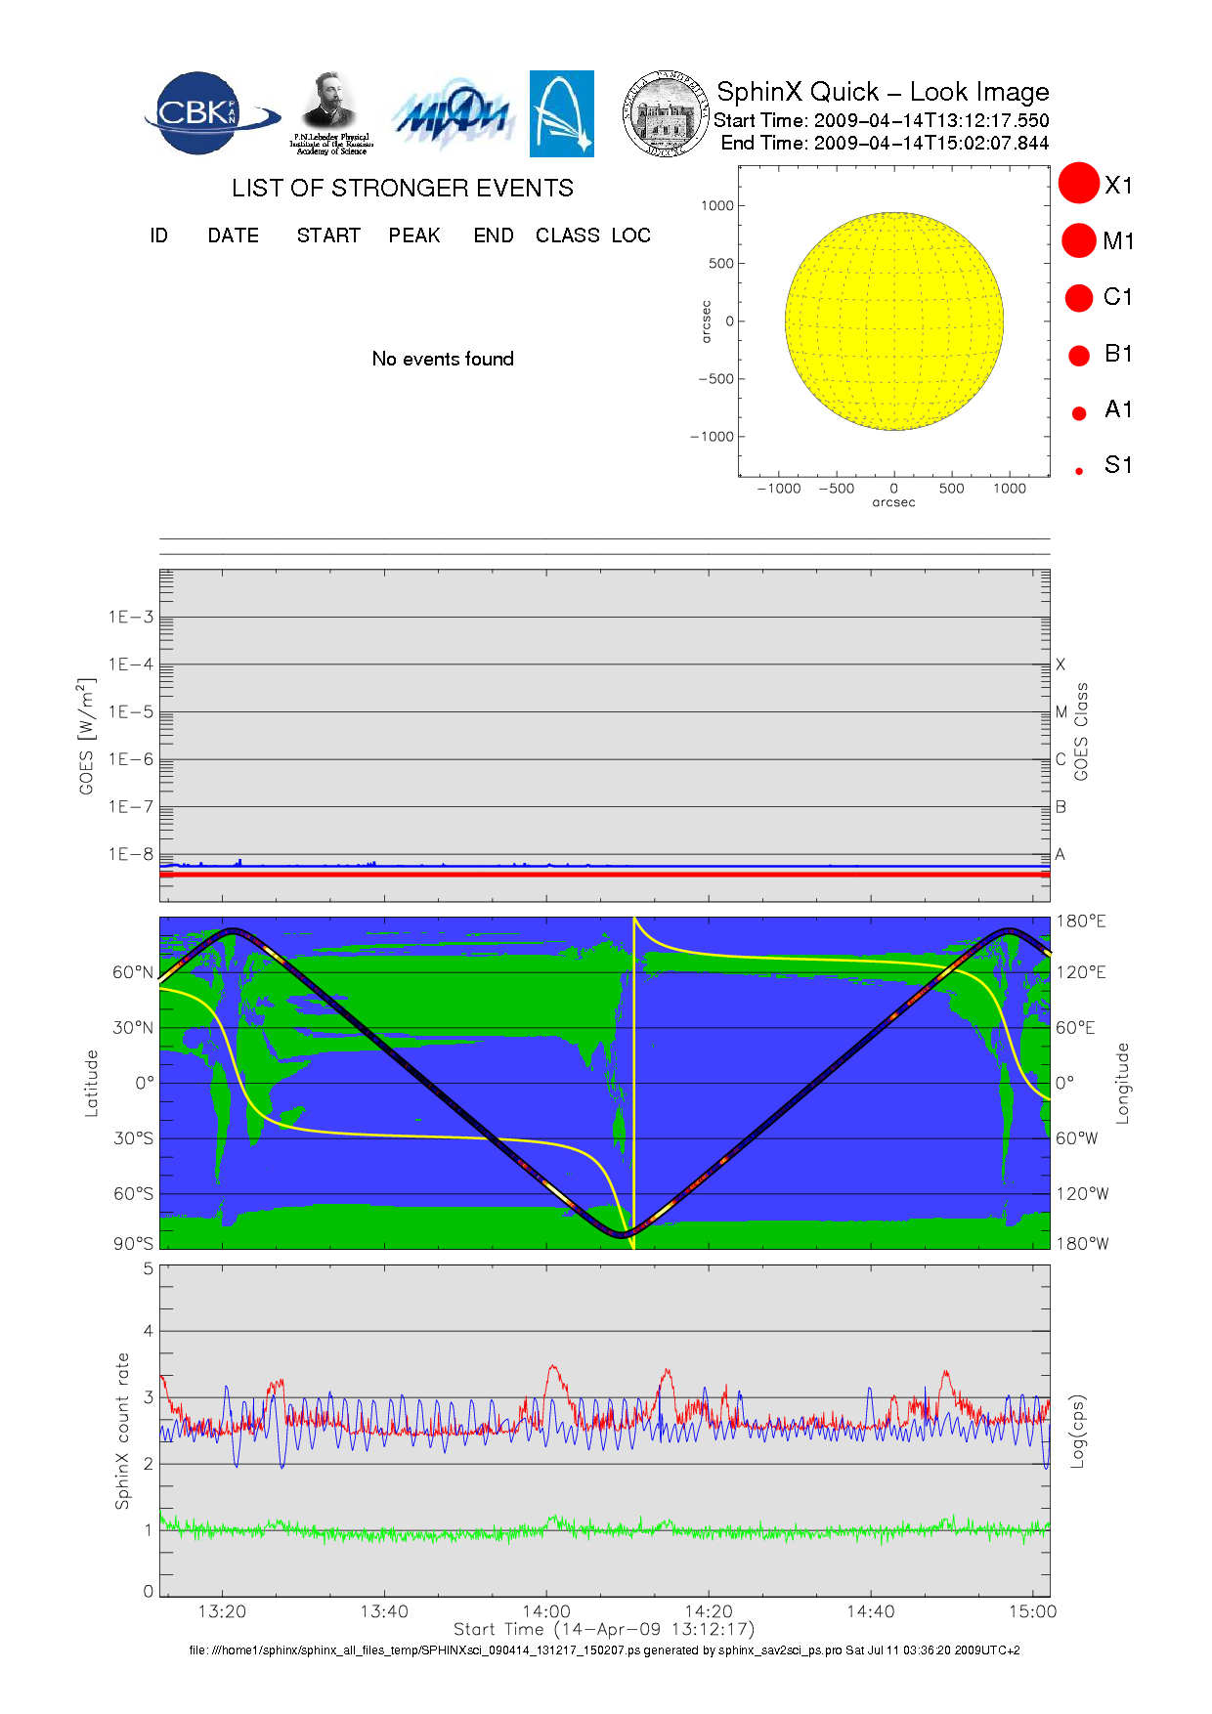Click the DATE column header

tap(233, 236)
